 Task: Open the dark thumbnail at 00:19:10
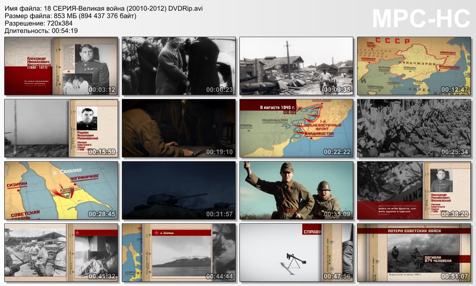click(x=179, y=128)
